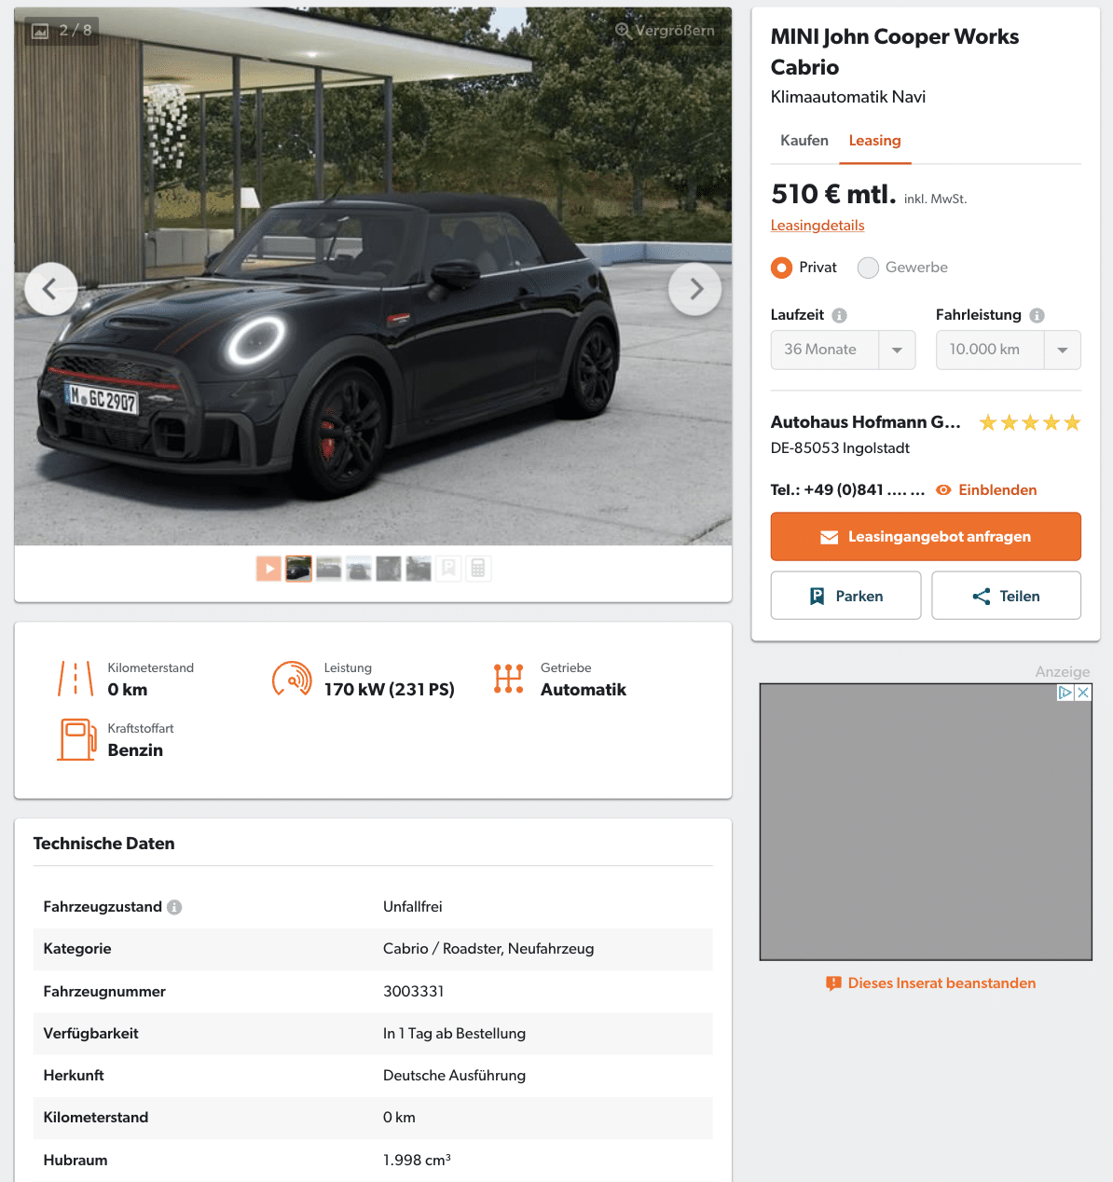Open the Laufzeit 36 Monate dropdown
The width and height of the screenshot is (1113, 1182).
pyautogui.click(x=843, y=350)
